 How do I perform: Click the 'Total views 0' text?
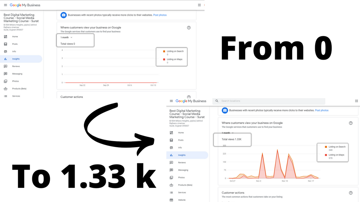pyautogui.click(x=68, y=44)
